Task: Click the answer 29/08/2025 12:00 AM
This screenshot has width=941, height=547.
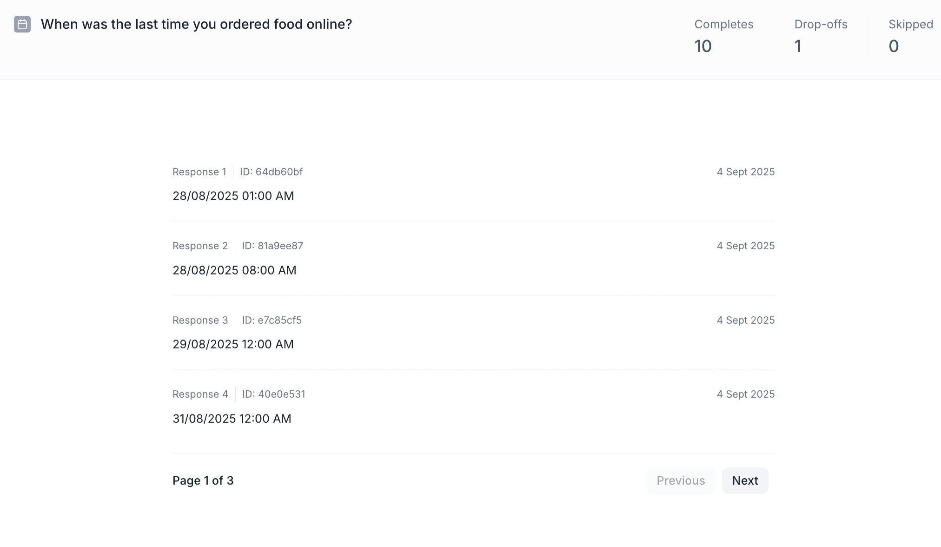Action: pyautogui.click(x=233, y=344)
